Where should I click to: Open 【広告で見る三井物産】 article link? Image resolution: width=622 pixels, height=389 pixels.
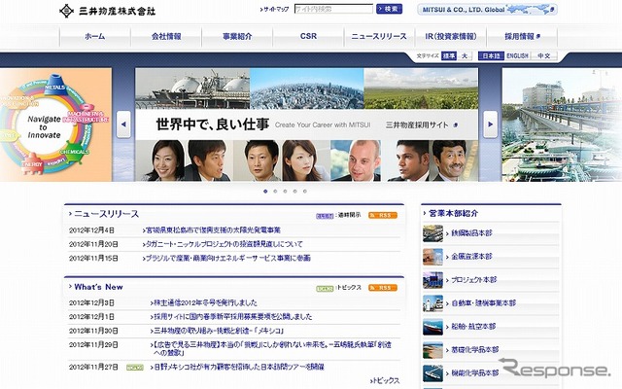[270, 348]
